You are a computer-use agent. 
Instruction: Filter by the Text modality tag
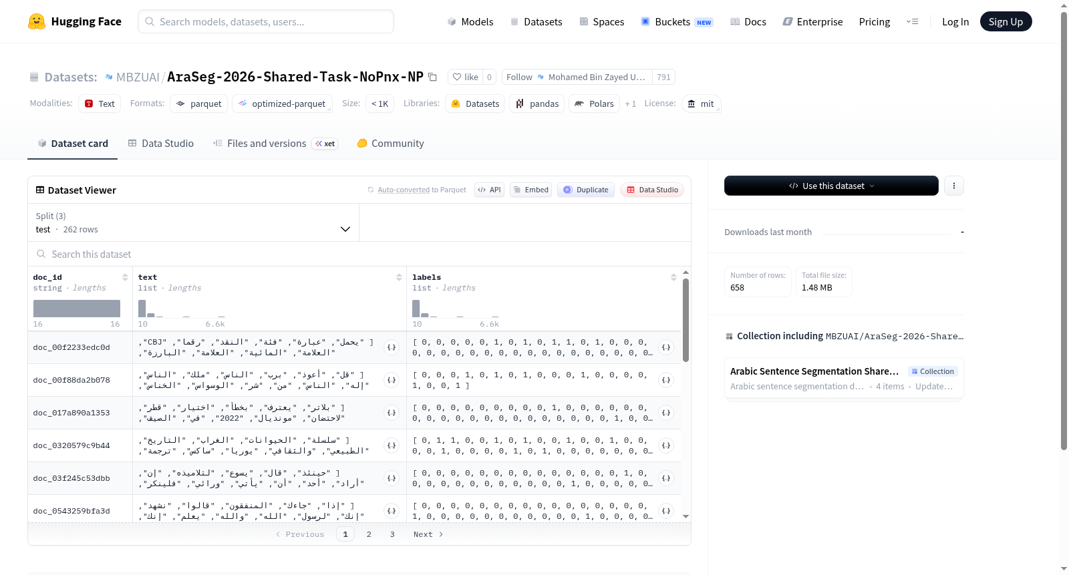pos(100,104)
